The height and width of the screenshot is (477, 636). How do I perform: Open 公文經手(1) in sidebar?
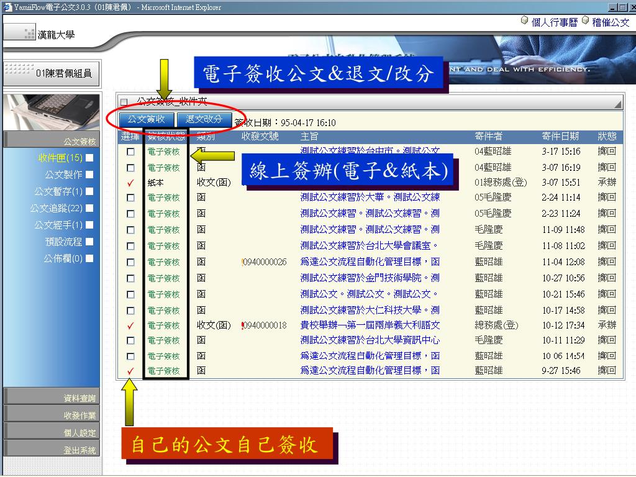(x=58, y=225)
